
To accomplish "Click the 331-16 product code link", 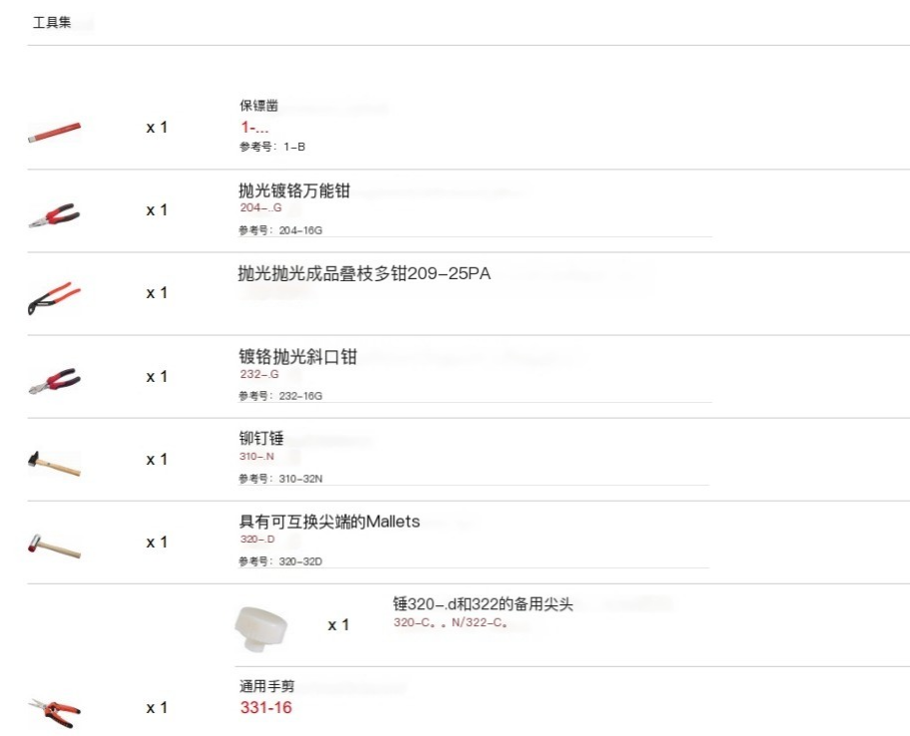I will coord(265,708).
